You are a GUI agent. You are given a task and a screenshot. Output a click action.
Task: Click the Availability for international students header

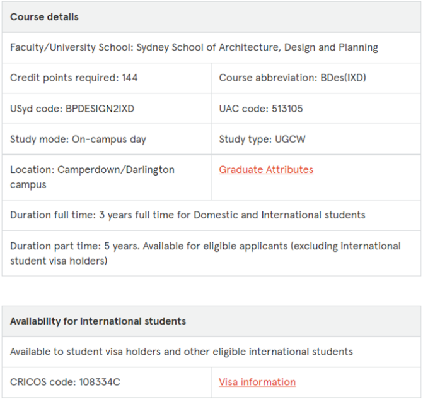pyautogui.click(x=98, y=321)
